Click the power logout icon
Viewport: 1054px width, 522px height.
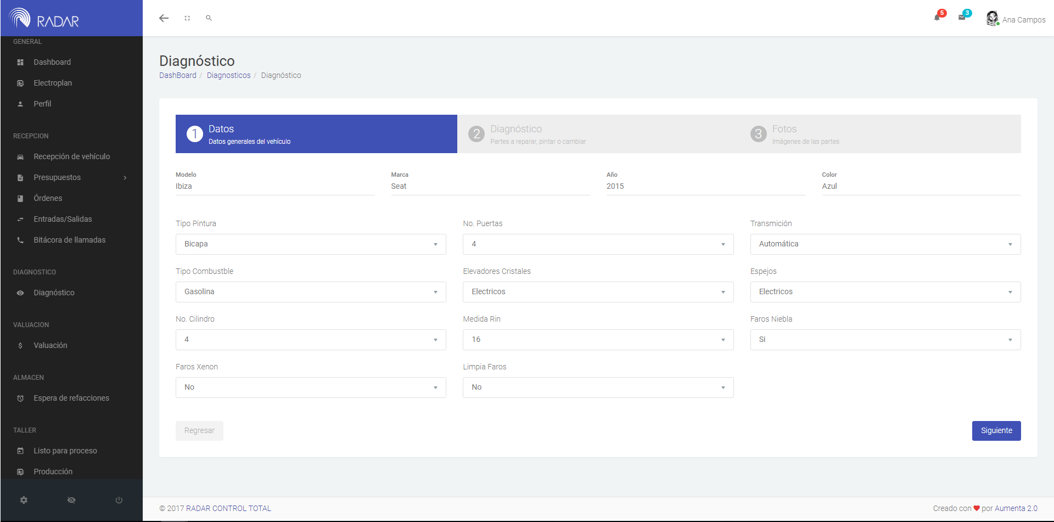click(x=119, y=500)
